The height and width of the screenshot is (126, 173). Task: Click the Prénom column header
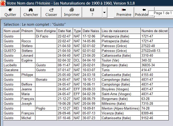pos(28,31)
